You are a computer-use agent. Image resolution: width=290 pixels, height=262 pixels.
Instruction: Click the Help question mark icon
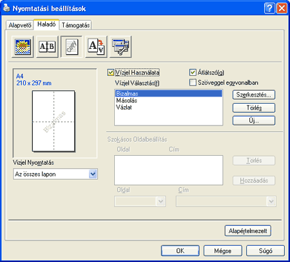pyautogui.click(x=269, y=8)
